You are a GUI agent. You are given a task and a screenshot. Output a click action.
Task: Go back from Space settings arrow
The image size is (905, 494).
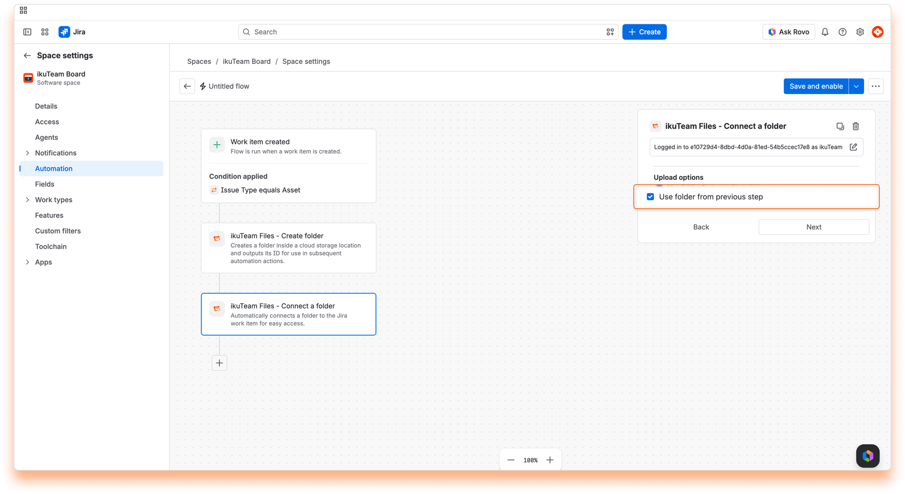[27, 56]
